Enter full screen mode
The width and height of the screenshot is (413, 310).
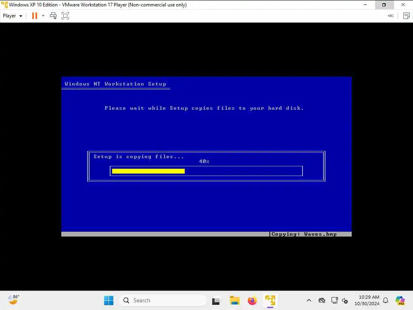coord(65,16)
